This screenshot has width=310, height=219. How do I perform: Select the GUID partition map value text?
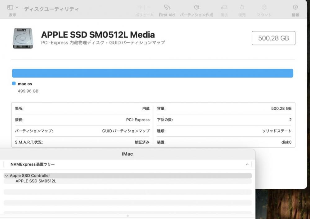click(x=126, y=131)
